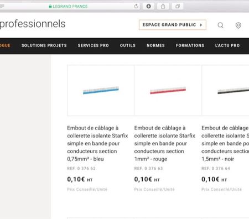Open the site search magnifier icon
The image size is (249, 219).
tap(220, 25)
